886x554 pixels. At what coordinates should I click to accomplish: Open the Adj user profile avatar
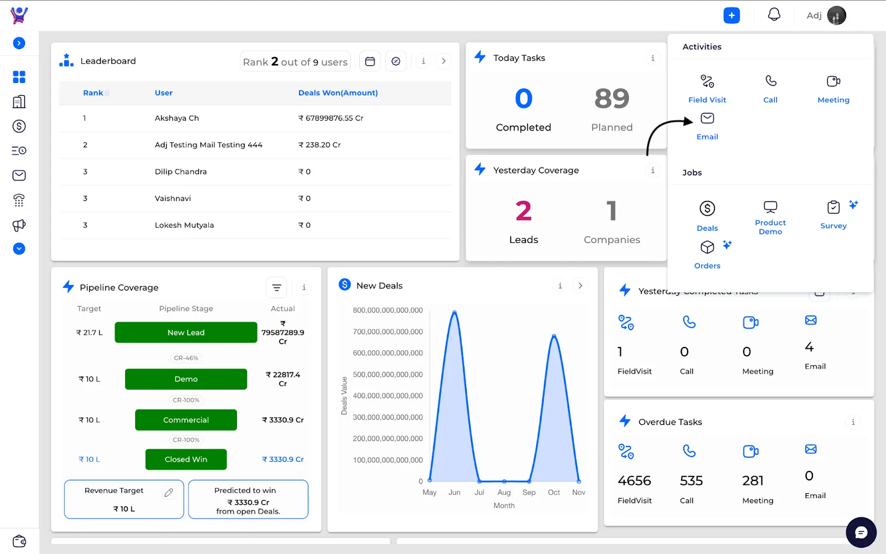836,15
